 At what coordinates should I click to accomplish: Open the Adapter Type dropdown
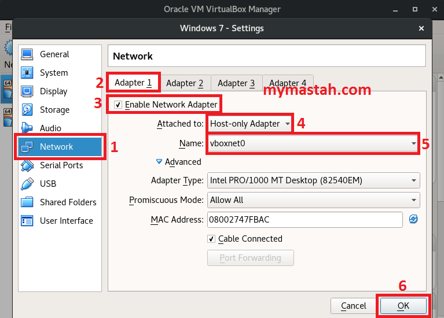[x=313, y=180]
